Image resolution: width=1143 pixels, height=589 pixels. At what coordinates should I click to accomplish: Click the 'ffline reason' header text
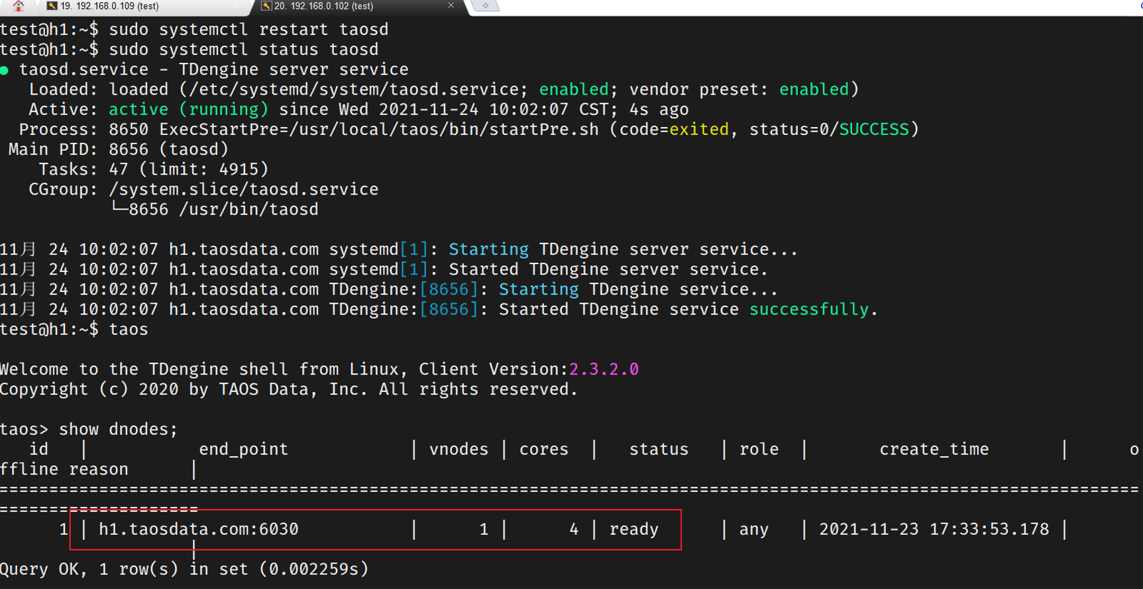[64, 469]
